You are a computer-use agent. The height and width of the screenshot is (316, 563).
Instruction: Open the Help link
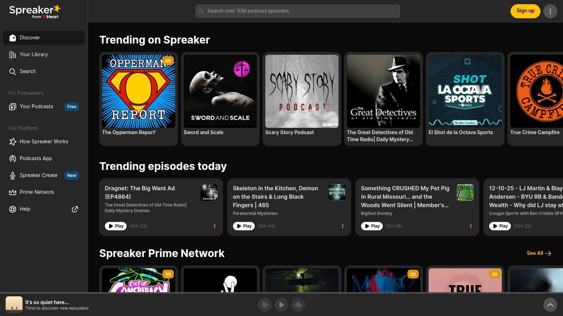coord(44,209)
